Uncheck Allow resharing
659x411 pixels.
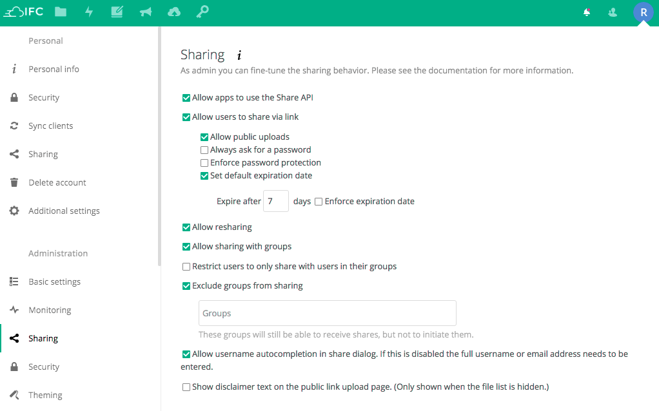[x=186, y=227]
